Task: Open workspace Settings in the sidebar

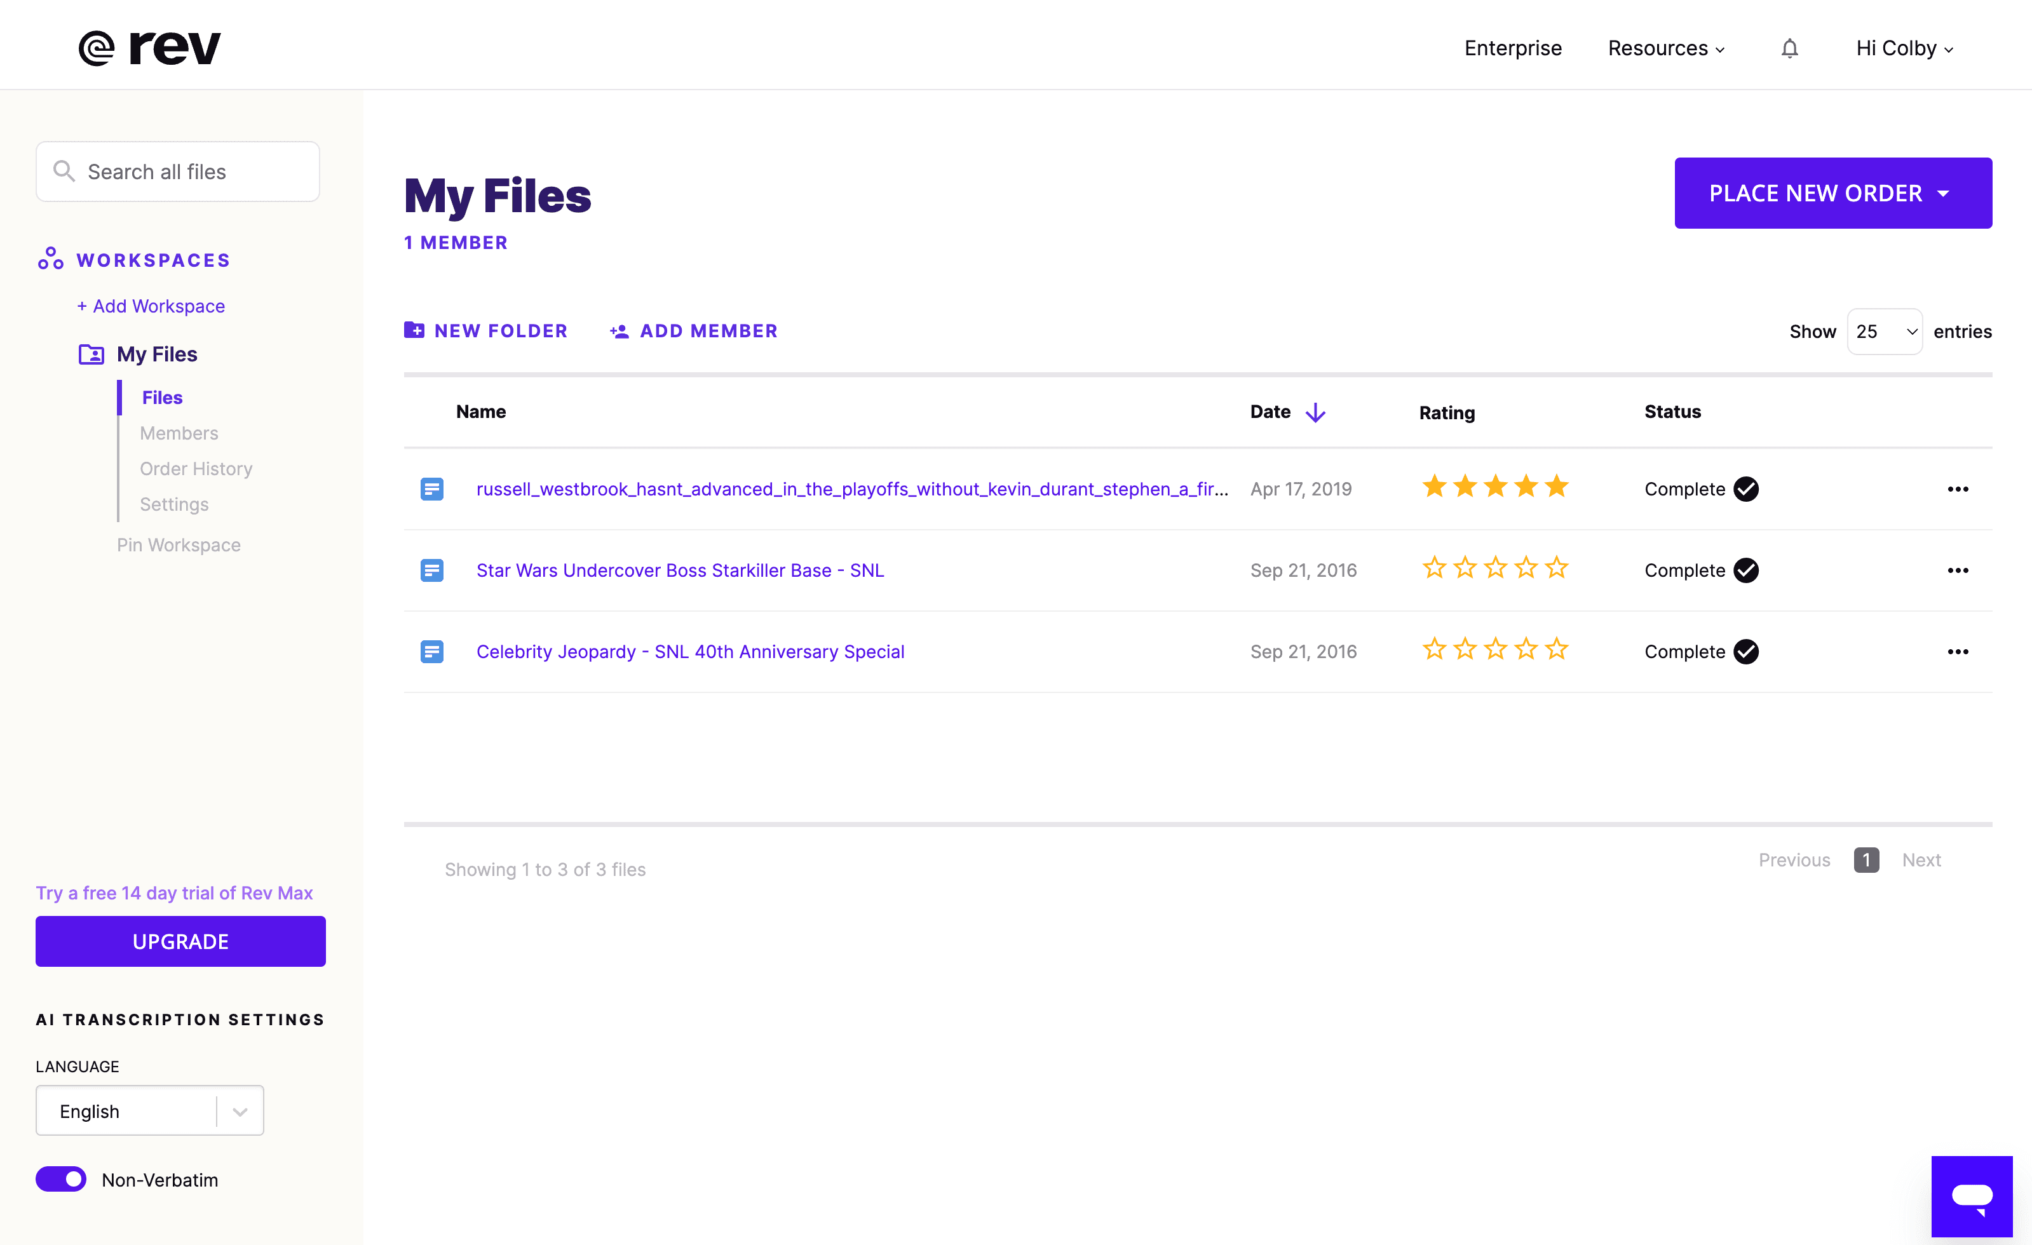Action: [x=174, y=504]
